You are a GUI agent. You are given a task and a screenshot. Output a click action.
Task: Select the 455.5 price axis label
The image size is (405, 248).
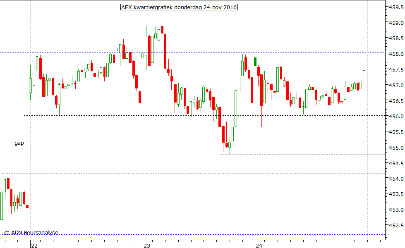pyautogui.click(x=396, y=132)
